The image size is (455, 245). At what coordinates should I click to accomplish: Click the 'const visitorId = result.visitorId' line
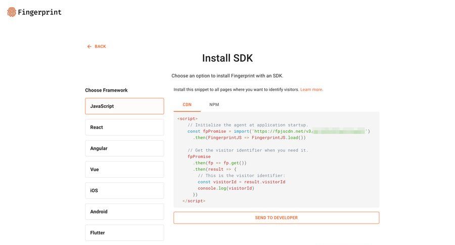[x=242, y=182]
